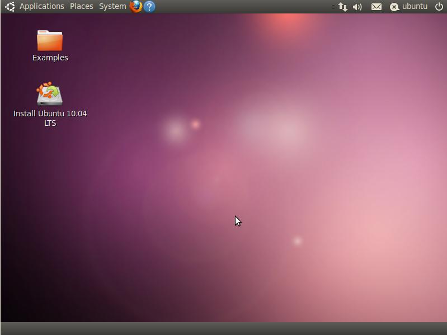
Task: Open the Help icon in the top panel
Action: point(149,7)
